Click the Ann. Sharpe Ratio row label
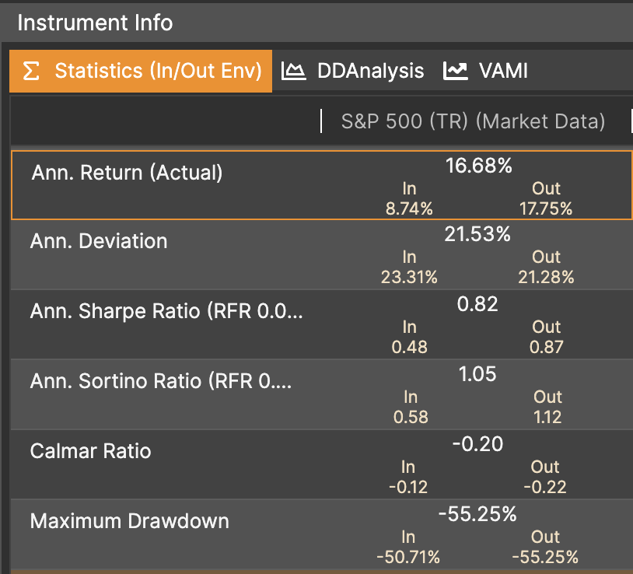This screenshot has width=633, height=574. [x=166, y=311]
